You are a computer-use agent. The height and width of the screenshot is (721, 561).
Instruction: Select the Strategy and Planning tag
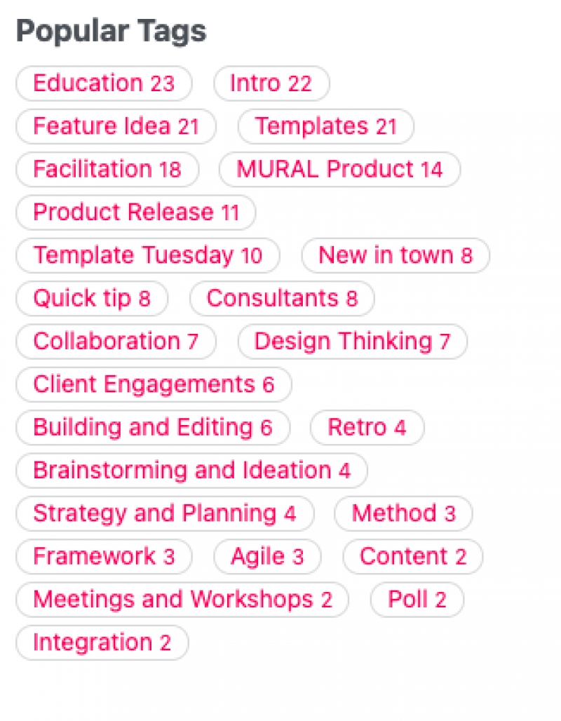pos(165,513)
